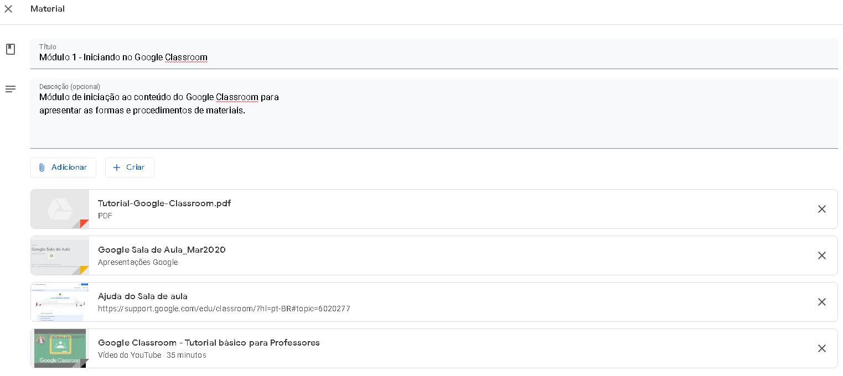Close the Material editor with the X icon
The height and width of the screenshot is (376, 843).
(x=8, y=9)
